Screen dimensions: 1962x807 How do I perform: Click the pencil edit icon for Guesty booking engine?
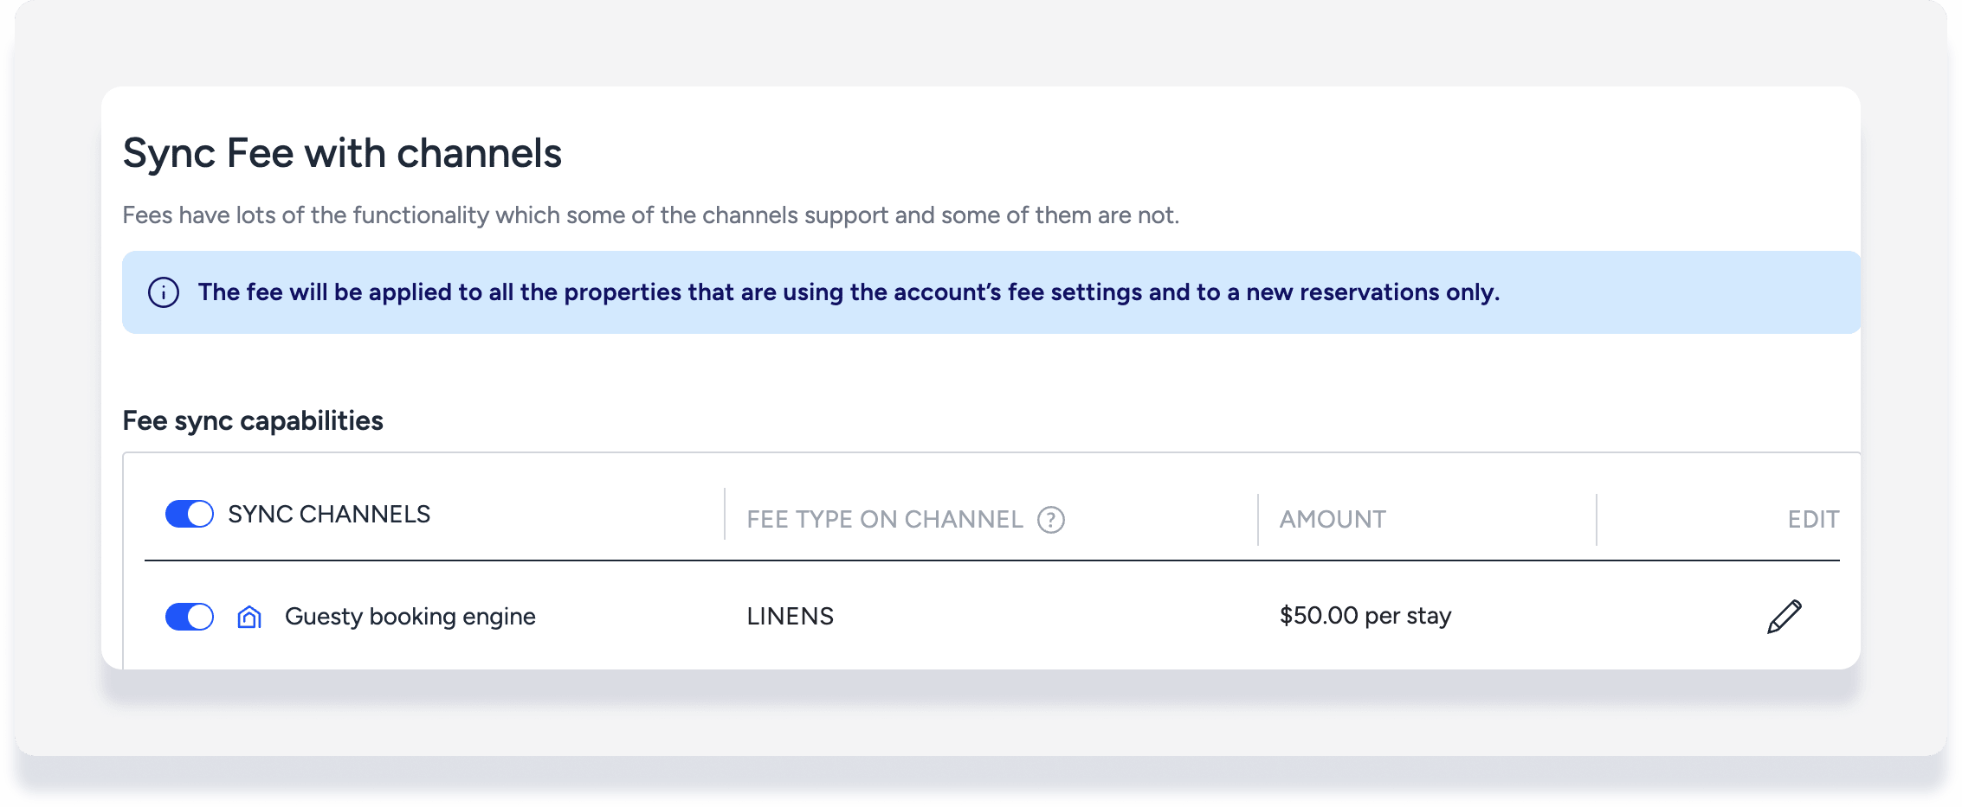1784,617
